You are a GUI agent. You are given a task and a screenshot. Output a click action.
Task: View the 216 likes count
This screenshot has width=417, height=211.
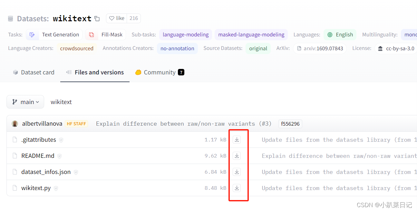coord(134,18)
